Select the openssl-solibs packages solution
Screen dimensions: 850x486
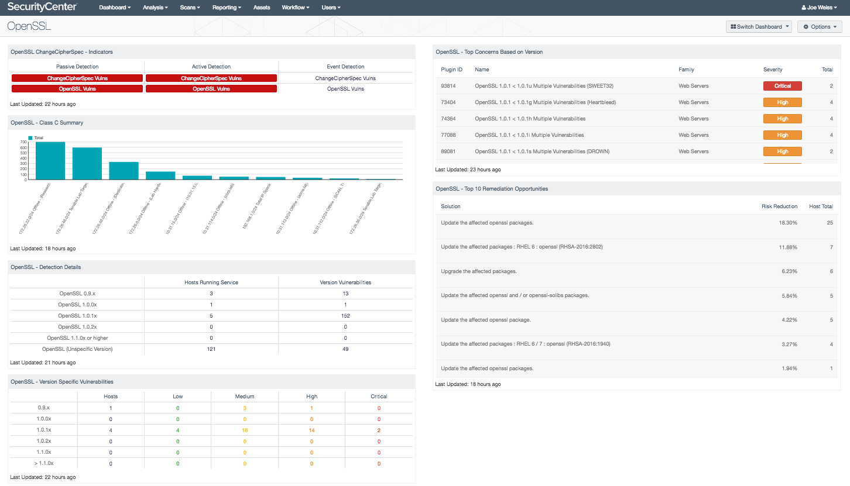[x=515, y=295]
